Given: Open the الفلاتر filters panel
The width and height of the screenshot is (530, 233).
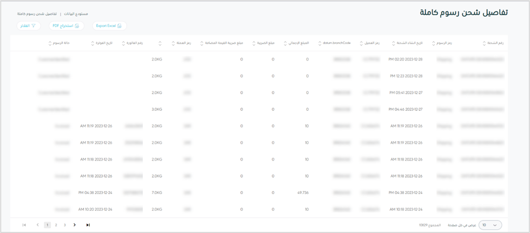Looking at the screenshot, I should coord(28,25).
